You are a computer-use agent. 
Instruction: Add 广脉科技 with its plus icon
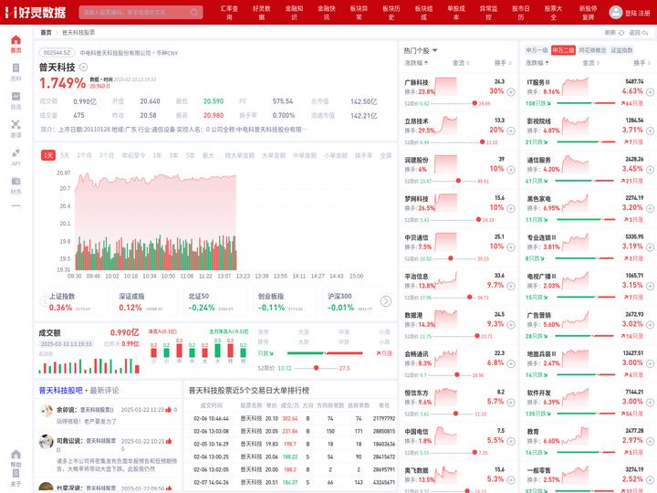point(511,92)
